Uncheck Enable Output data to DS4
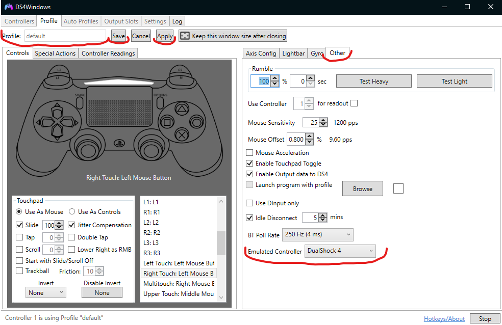The image size is (502, 325). pos(249,174)
